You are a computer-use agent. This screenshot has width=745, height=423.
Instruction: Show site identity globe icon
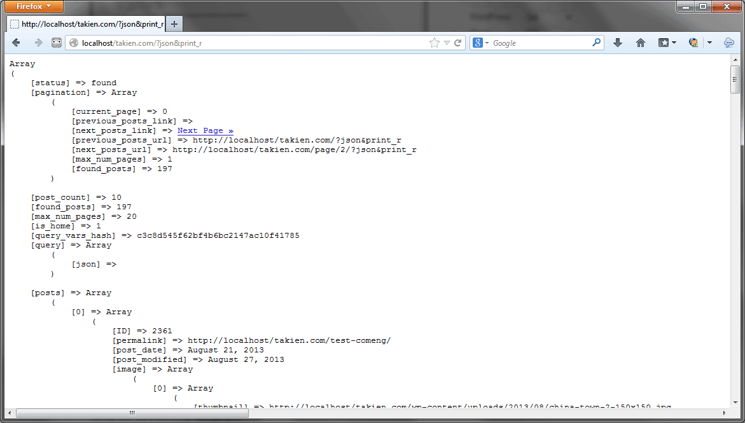click(x=74, y=43)
